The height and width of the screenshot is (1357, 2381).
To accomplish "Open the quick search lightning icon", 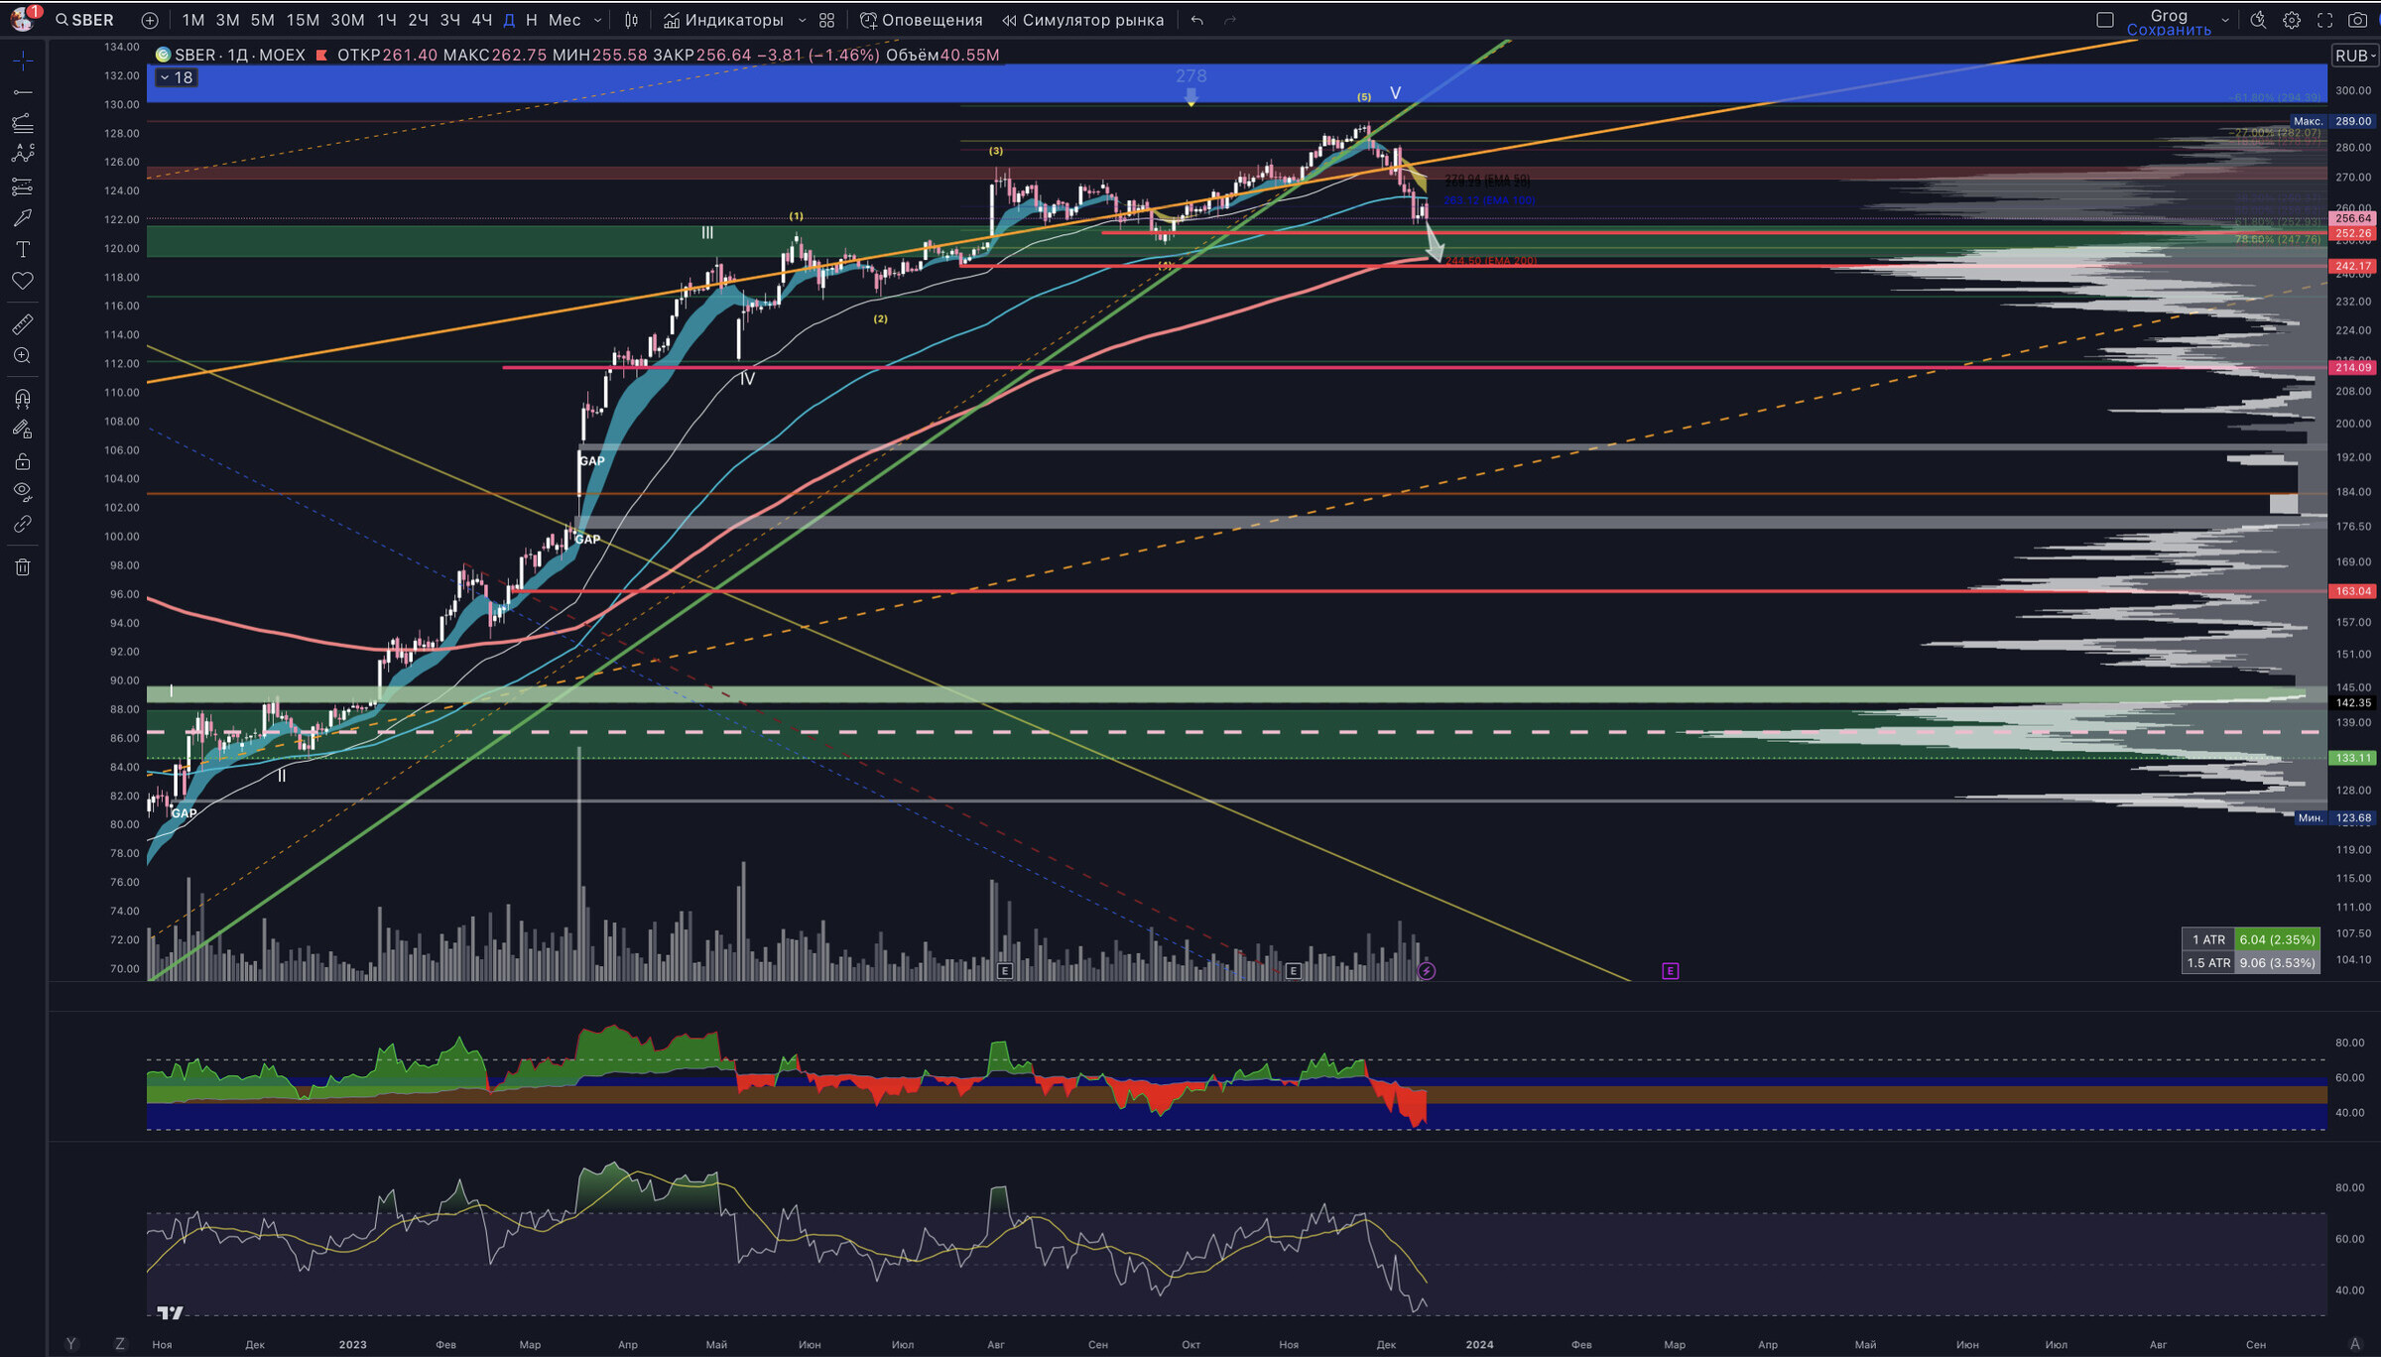I will (x=2258, y=20).
